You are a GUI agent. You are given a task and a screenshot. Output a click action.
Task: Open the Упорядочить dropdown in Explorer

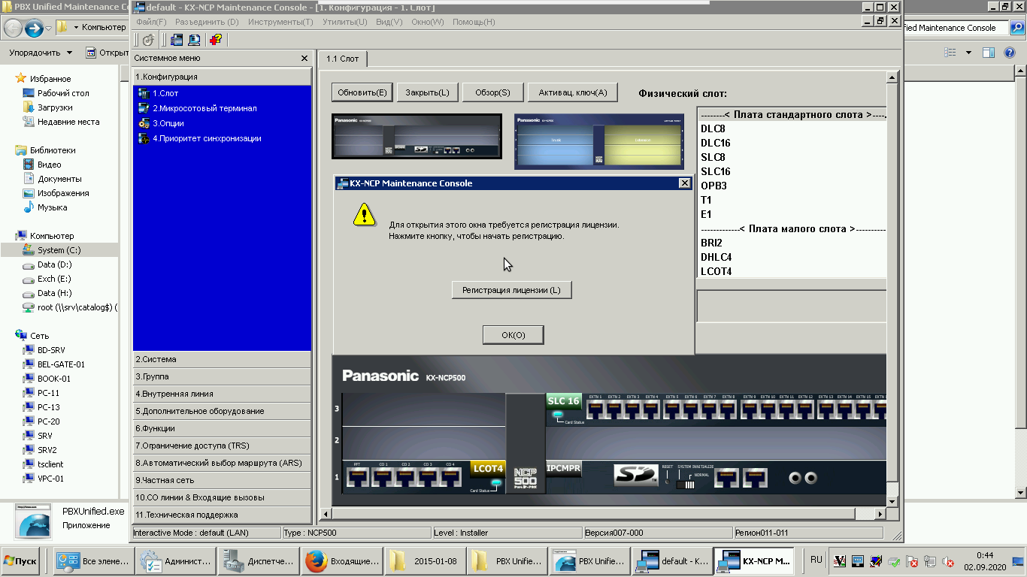(41, 53)
